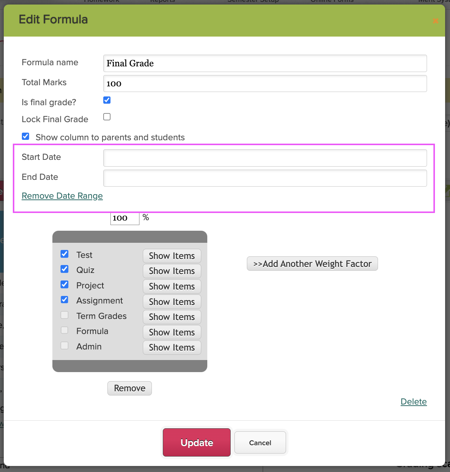Enable the Lock Final Grade checkbox
450x472 pixels.
click(107, 117)
